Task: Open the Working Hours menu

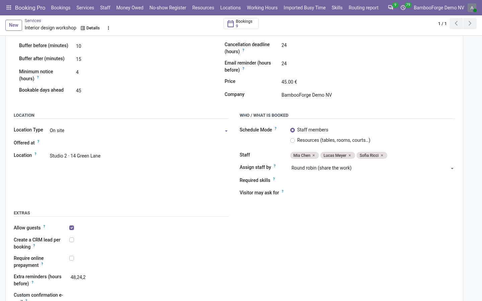Action: tap(262, 8)
